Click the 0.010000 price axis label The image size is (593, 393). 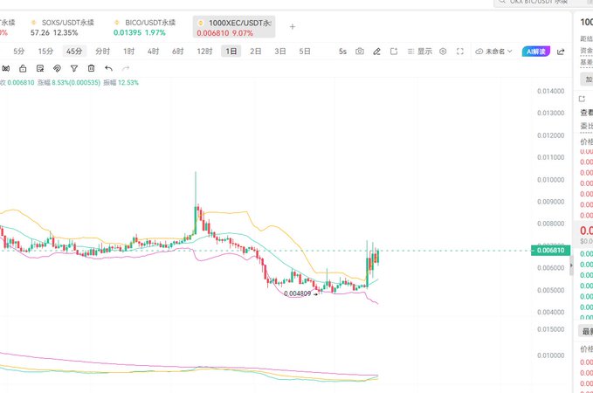pos(550,180)
